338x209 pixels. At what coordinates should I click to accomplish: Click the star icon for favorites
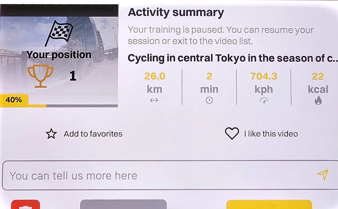click(51, 134)
